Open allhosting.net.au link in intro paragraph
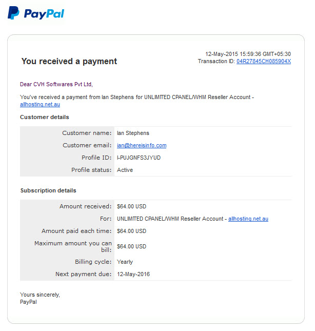 click(x=40, y=104)
